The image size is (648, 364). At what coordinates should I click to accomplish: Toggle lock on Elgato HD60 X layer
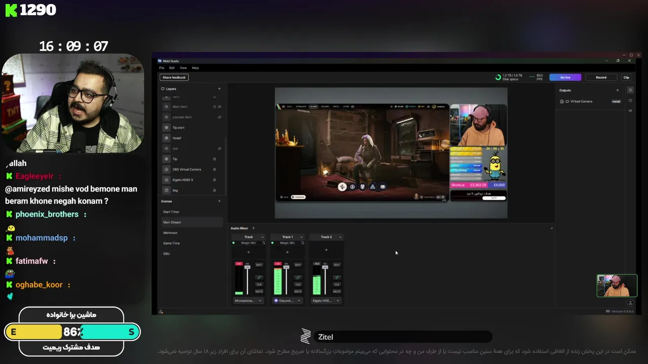[x=214, y=180]
